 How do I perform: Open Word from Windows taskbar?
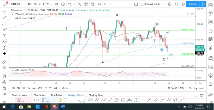[x=63, y=107]
